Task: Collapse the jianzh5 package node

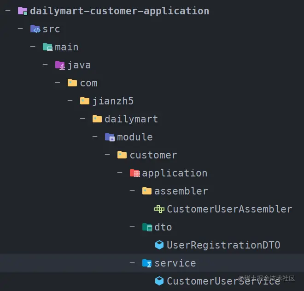Action: click(x=70, y=101)
